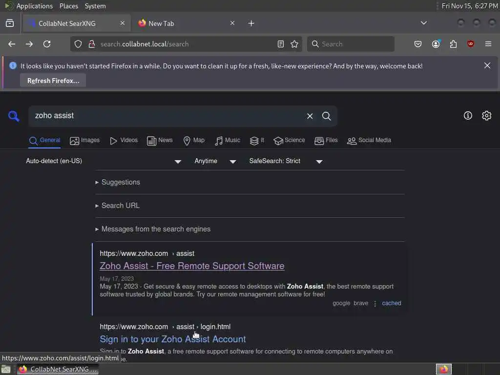Expand Messages from the search engines

(153, 229)
